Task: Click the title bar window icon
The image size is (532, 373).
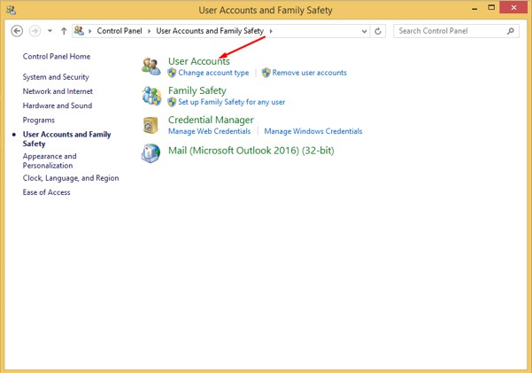Action: [x=11, y=11]
